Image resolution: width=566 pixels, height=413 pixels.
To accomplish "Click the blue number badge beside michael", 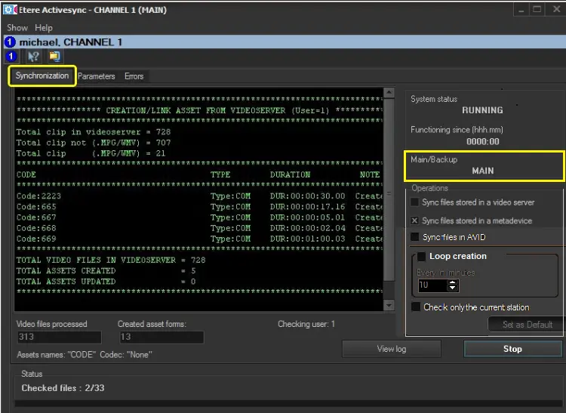I will tap(10, 42).
